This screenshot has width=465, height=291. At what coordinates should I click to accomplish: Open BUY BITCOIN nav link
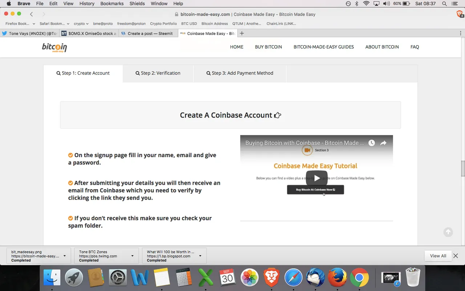(268, 47)
